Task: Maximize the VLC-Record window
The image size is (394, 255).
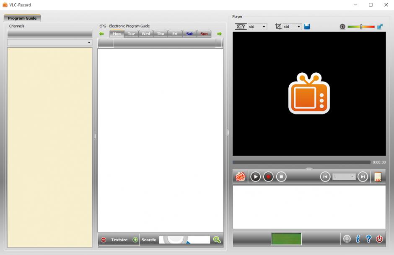Action: pyautogui.click(x=371, y=5)
